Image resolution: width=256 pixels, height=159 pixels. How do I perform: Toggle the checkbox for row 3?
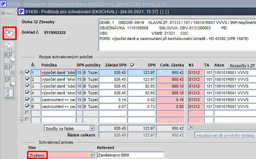click(27, 86)
